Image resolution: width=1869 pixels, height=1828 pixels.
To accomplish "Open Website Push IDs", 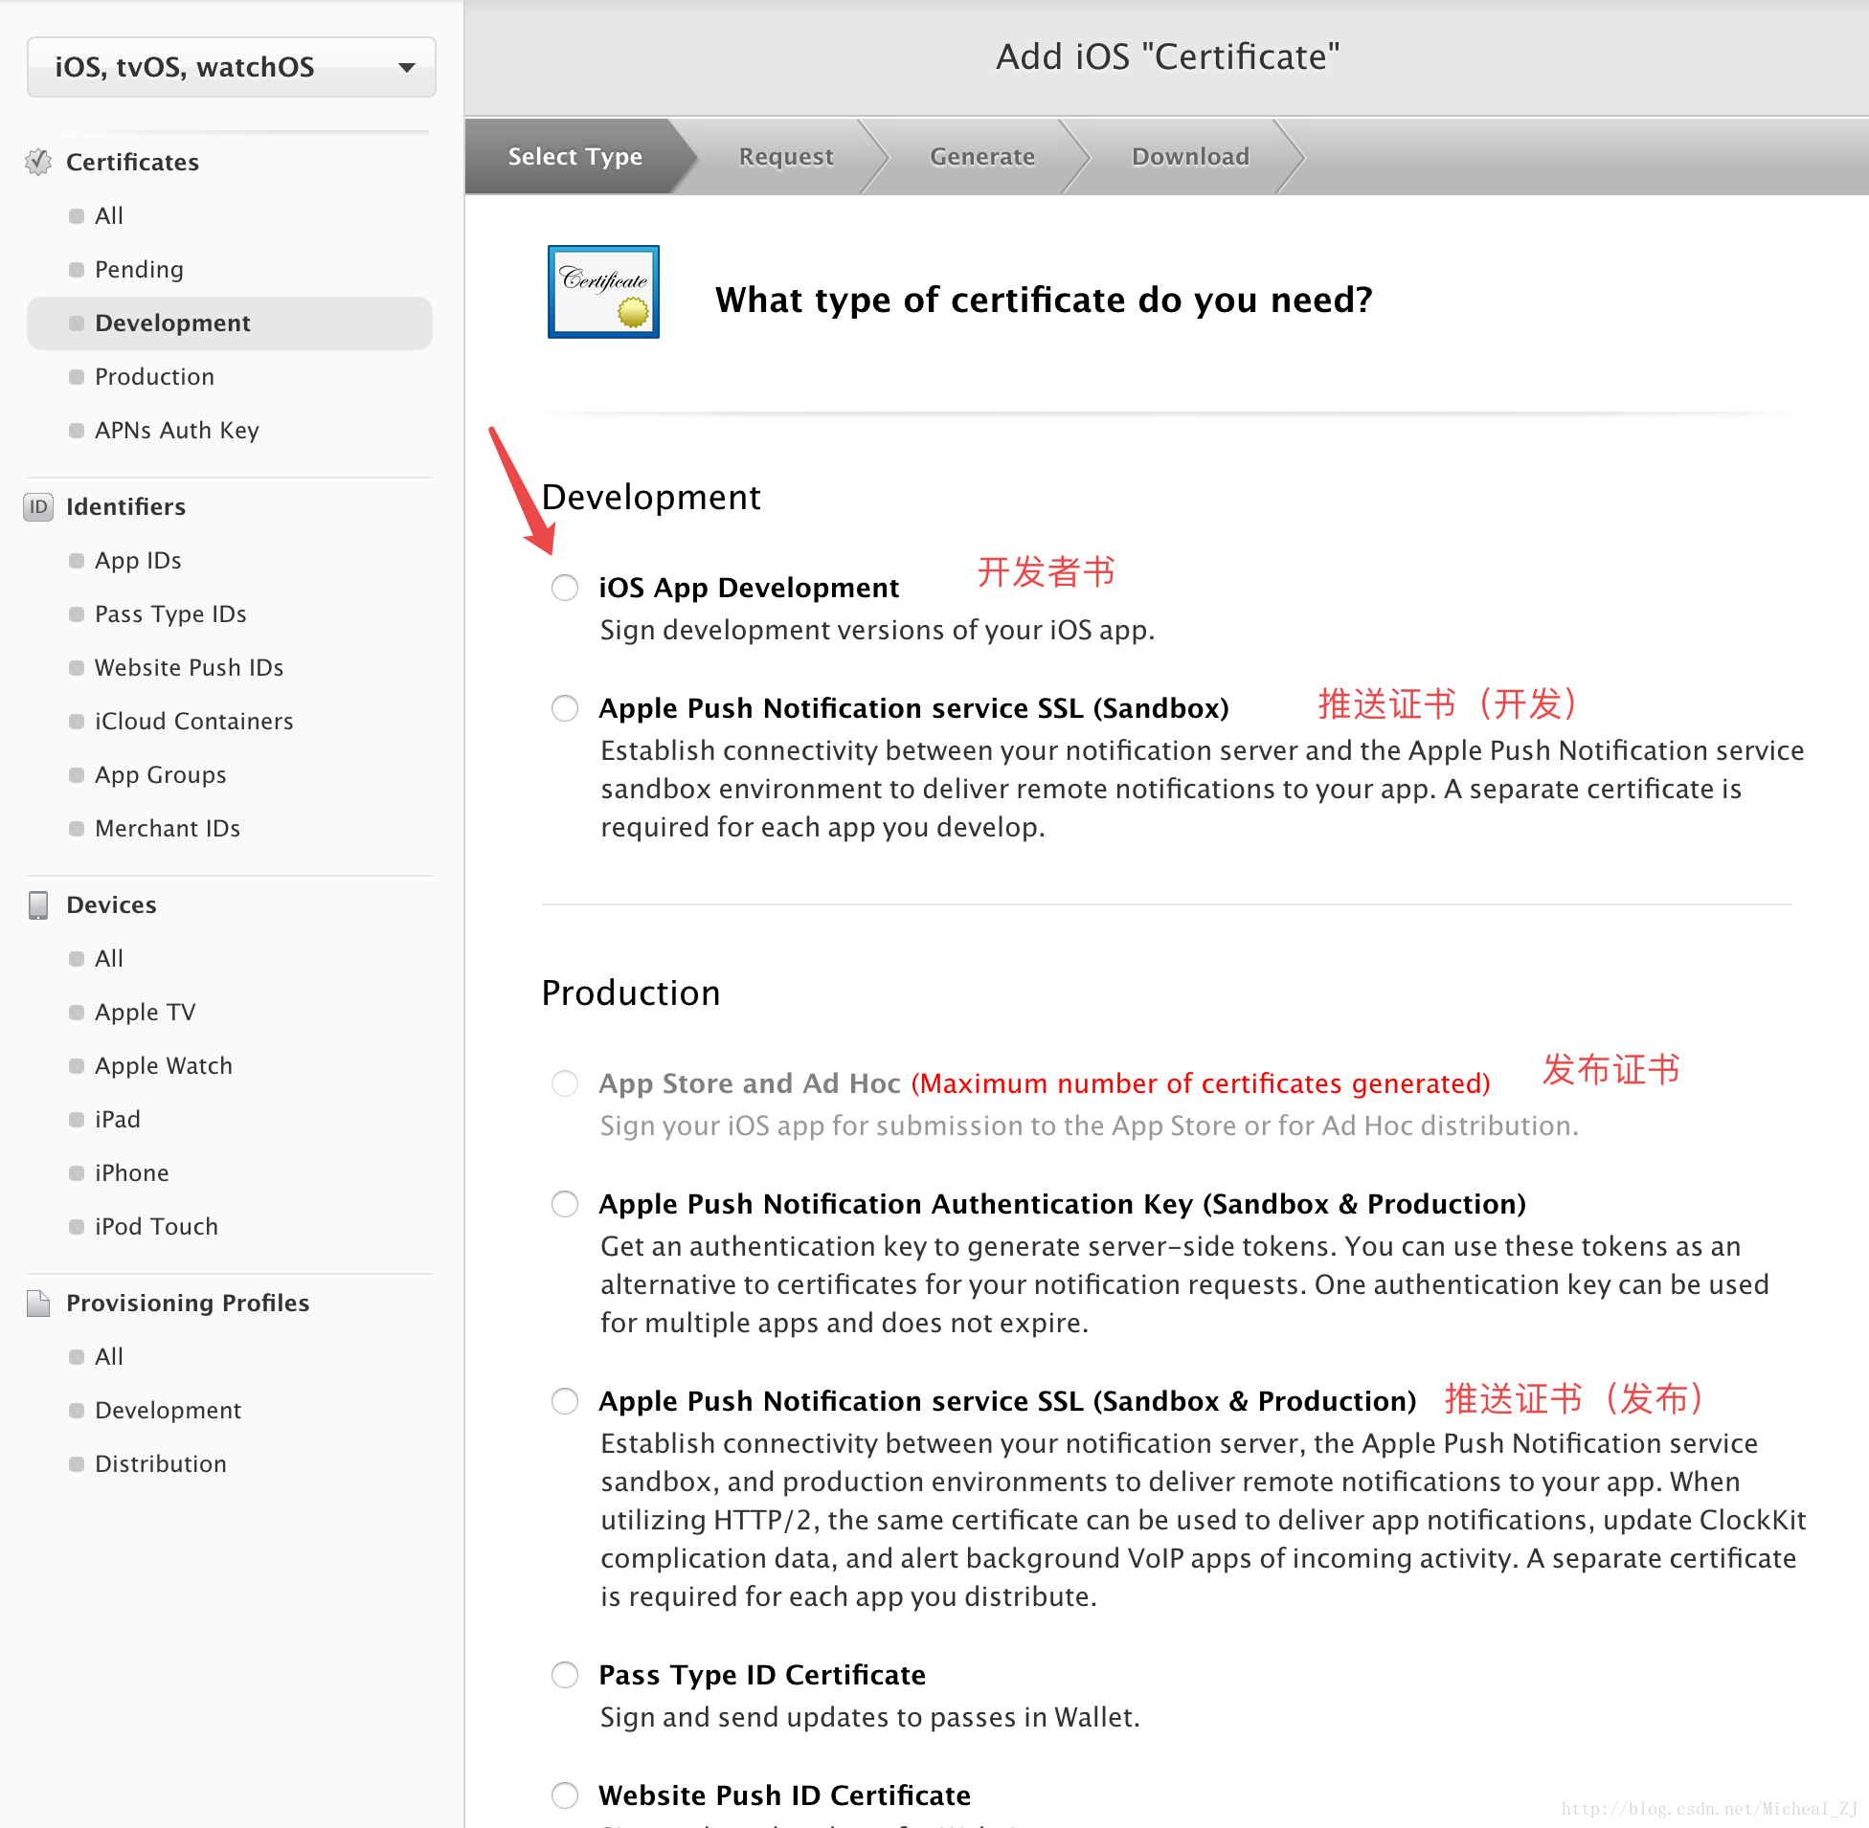I will click(x=189, y=668).
